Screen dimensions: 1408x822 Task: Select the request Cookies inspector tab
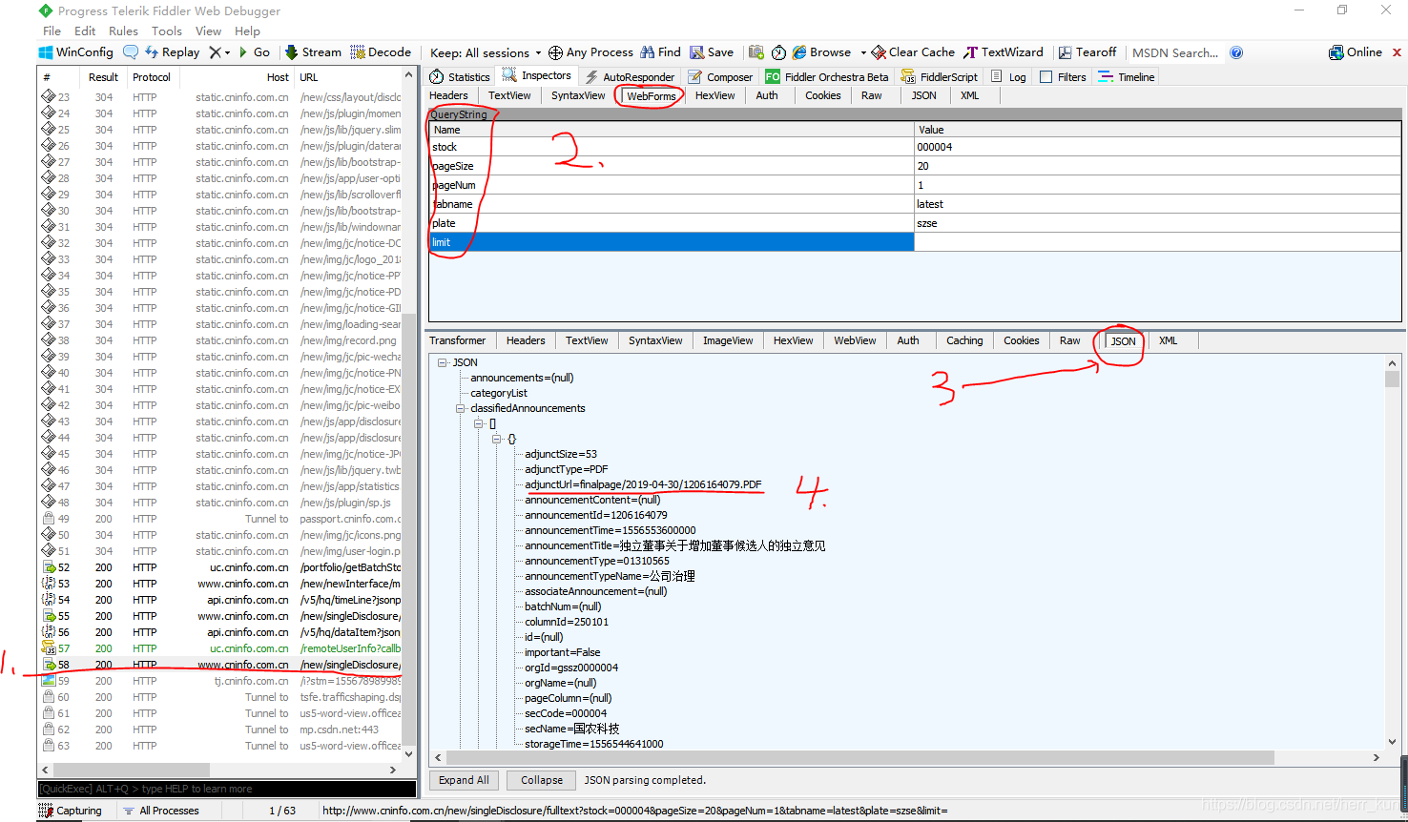point(822,95)
